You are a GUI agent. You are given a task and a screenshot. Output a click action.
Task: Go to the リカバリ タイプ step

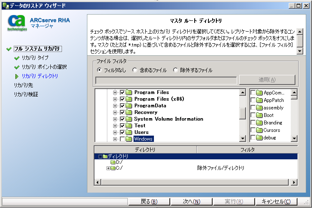coord(35,58)
